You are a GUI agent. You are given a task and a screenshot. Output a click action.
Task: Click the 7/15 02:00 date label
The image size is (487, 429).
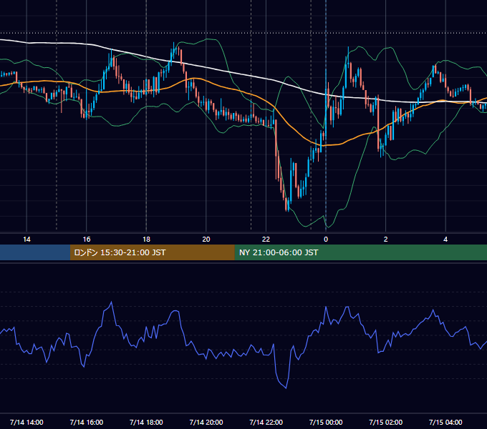point(385,422)
